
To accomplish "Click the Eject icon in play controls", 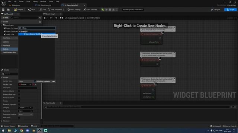I will click(x=113, y=10).
